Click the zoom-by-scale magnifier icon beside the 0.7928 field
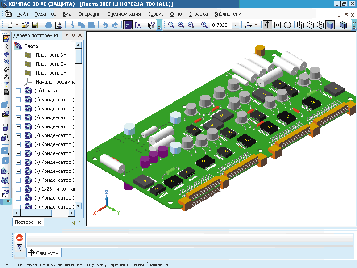 coord(204,25)
